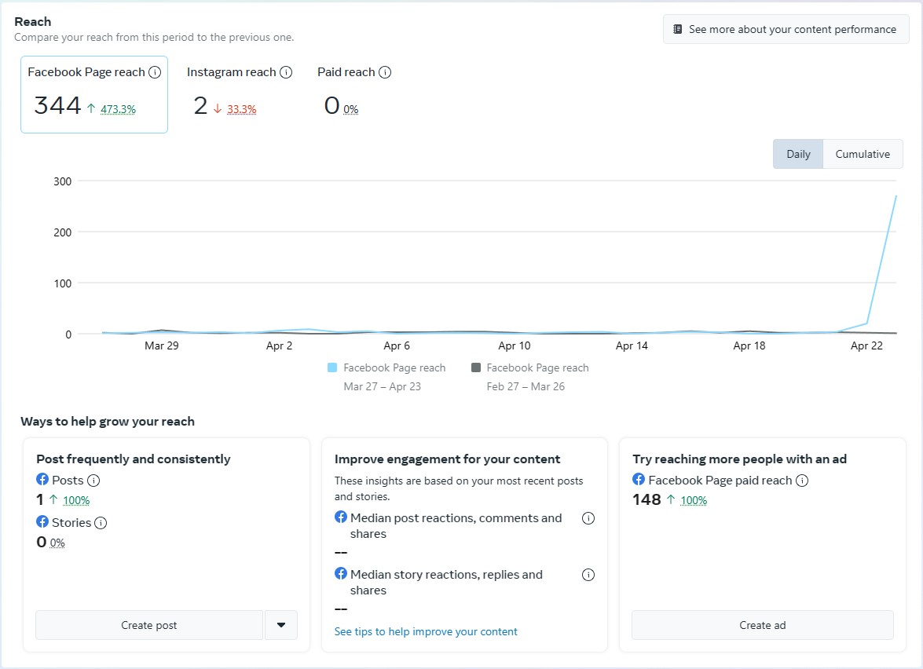Viewport: 923px width, 669px height.
Task: Click the 100% change under Posts
Action: (76, 501)
